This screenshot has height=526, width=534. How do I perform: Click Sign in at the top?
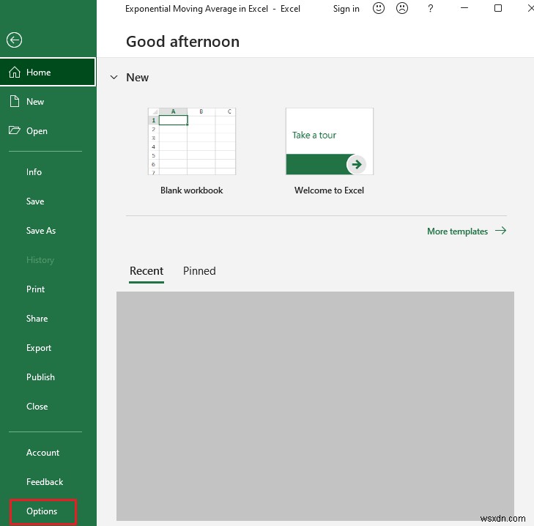[346, 9]
